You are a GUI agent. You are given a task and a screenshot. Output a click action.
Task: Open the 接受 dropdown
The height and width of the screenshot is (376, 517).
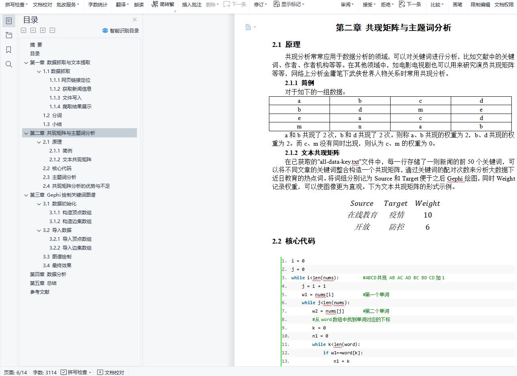tap(369, 5)
